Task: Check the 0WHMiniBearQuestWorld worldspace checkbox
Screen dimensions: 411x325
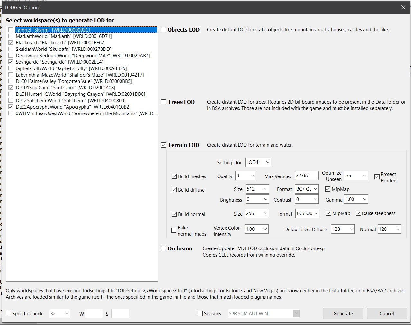Action: pos(11,113)
